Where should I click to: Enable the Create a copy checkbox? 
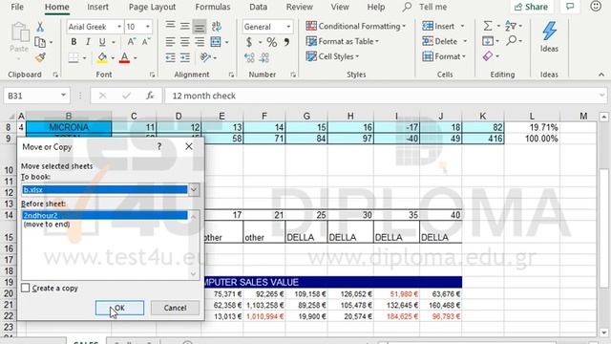click(26, 288)
